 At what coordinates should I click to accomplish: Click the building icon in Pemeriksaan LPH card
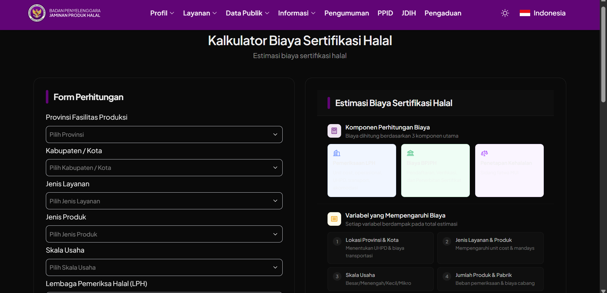click(x=337, y=153)
